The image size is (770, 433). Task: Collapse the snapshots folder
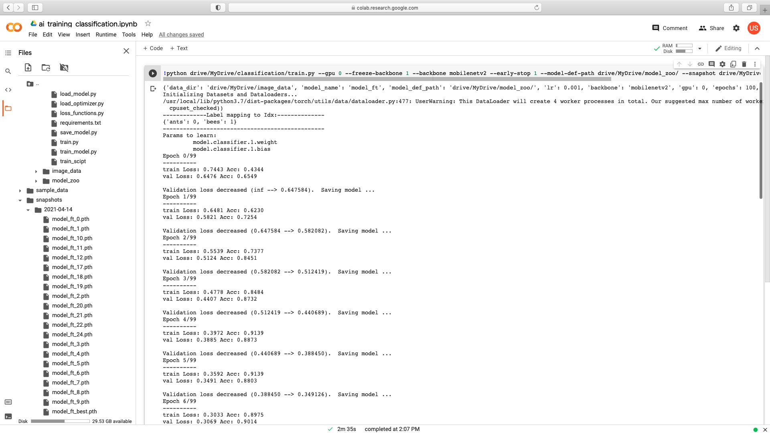click(20, 200)
